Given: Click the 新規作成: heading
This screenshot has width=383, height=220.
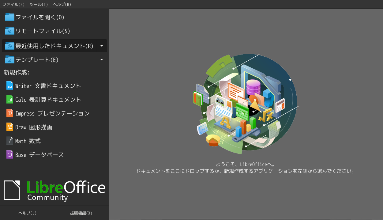Looking at the screenshot, I should [x=17, y=73].
